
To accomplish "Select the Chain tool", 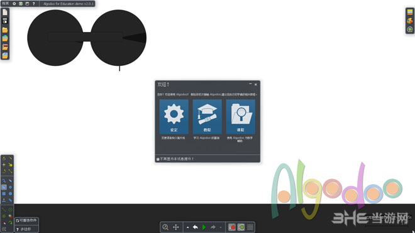I will pos(10,200).
